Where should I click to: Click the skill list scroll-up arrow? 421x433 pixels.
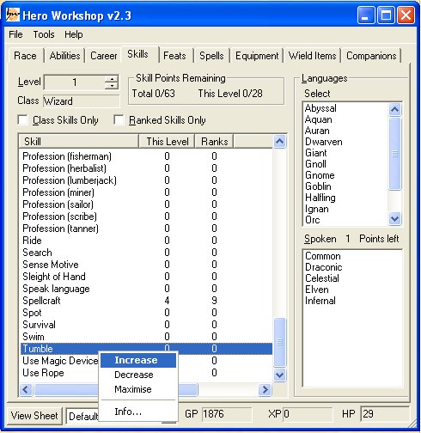point(279,141)
